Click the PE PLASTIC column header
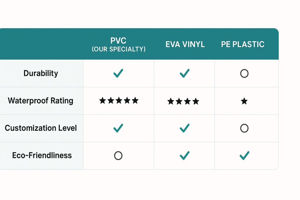The width and height of the screenshot is (300, 200). 243,45
